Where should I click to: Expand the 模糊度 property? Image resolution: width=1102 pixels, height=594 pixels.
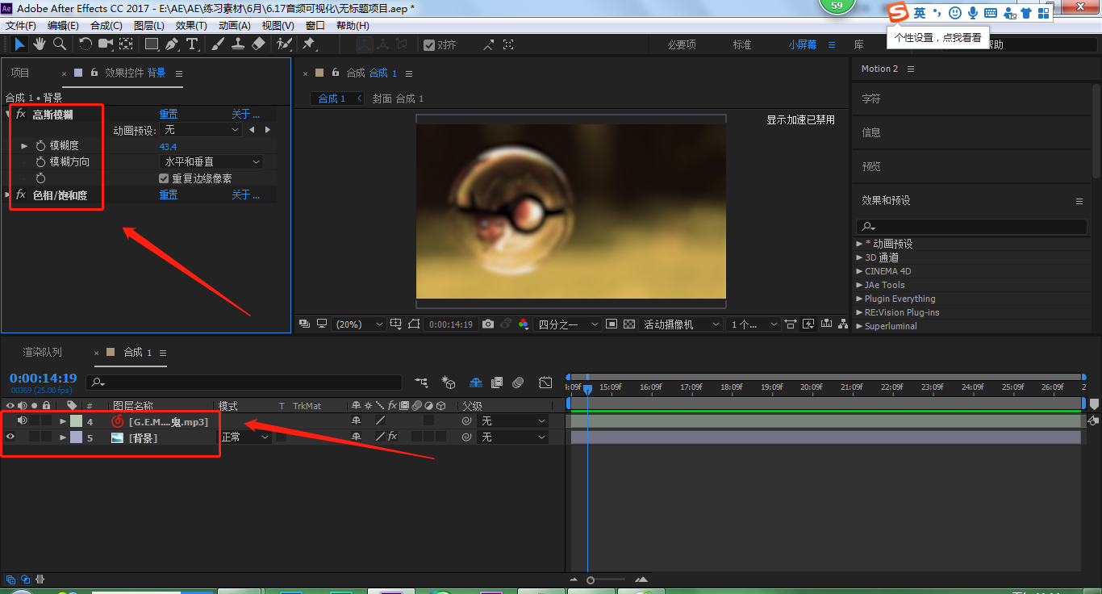pos(24,146)
